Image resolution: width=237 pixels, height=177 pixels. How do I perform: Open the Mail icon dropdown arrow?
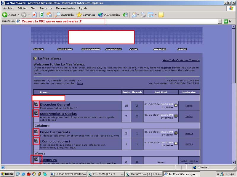click(138, 15)
